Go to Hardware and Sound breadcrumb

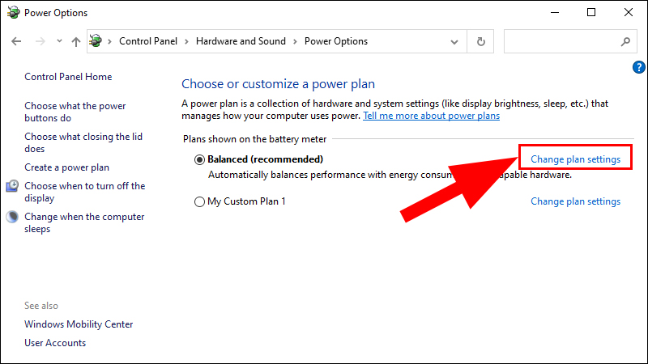tap(241, 41)
